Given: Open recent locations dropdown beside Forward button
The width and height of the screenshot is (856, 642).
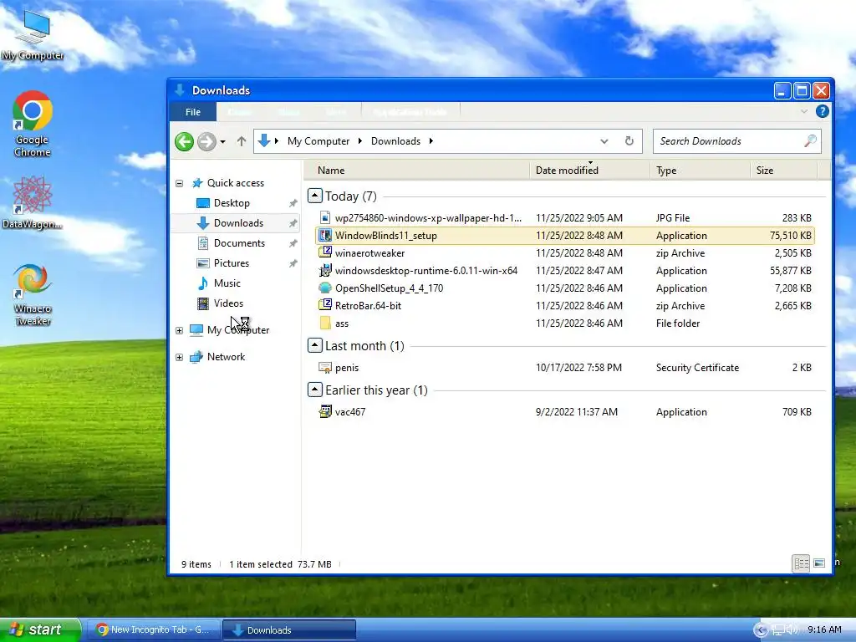Looking at the screenshot, I should pos(222,142).
